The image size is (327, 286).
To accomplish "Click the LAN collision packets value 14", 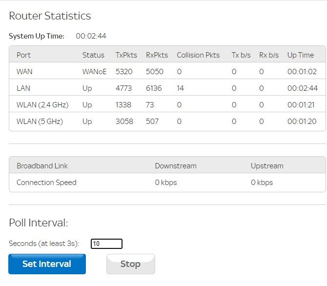I will [x=181, y=88].
